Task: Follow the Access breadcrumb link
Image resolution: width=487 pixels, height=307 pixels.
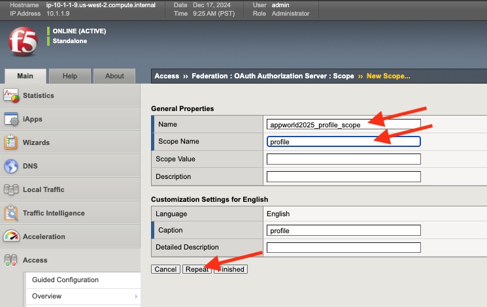Action: click(x=167, y=76)
